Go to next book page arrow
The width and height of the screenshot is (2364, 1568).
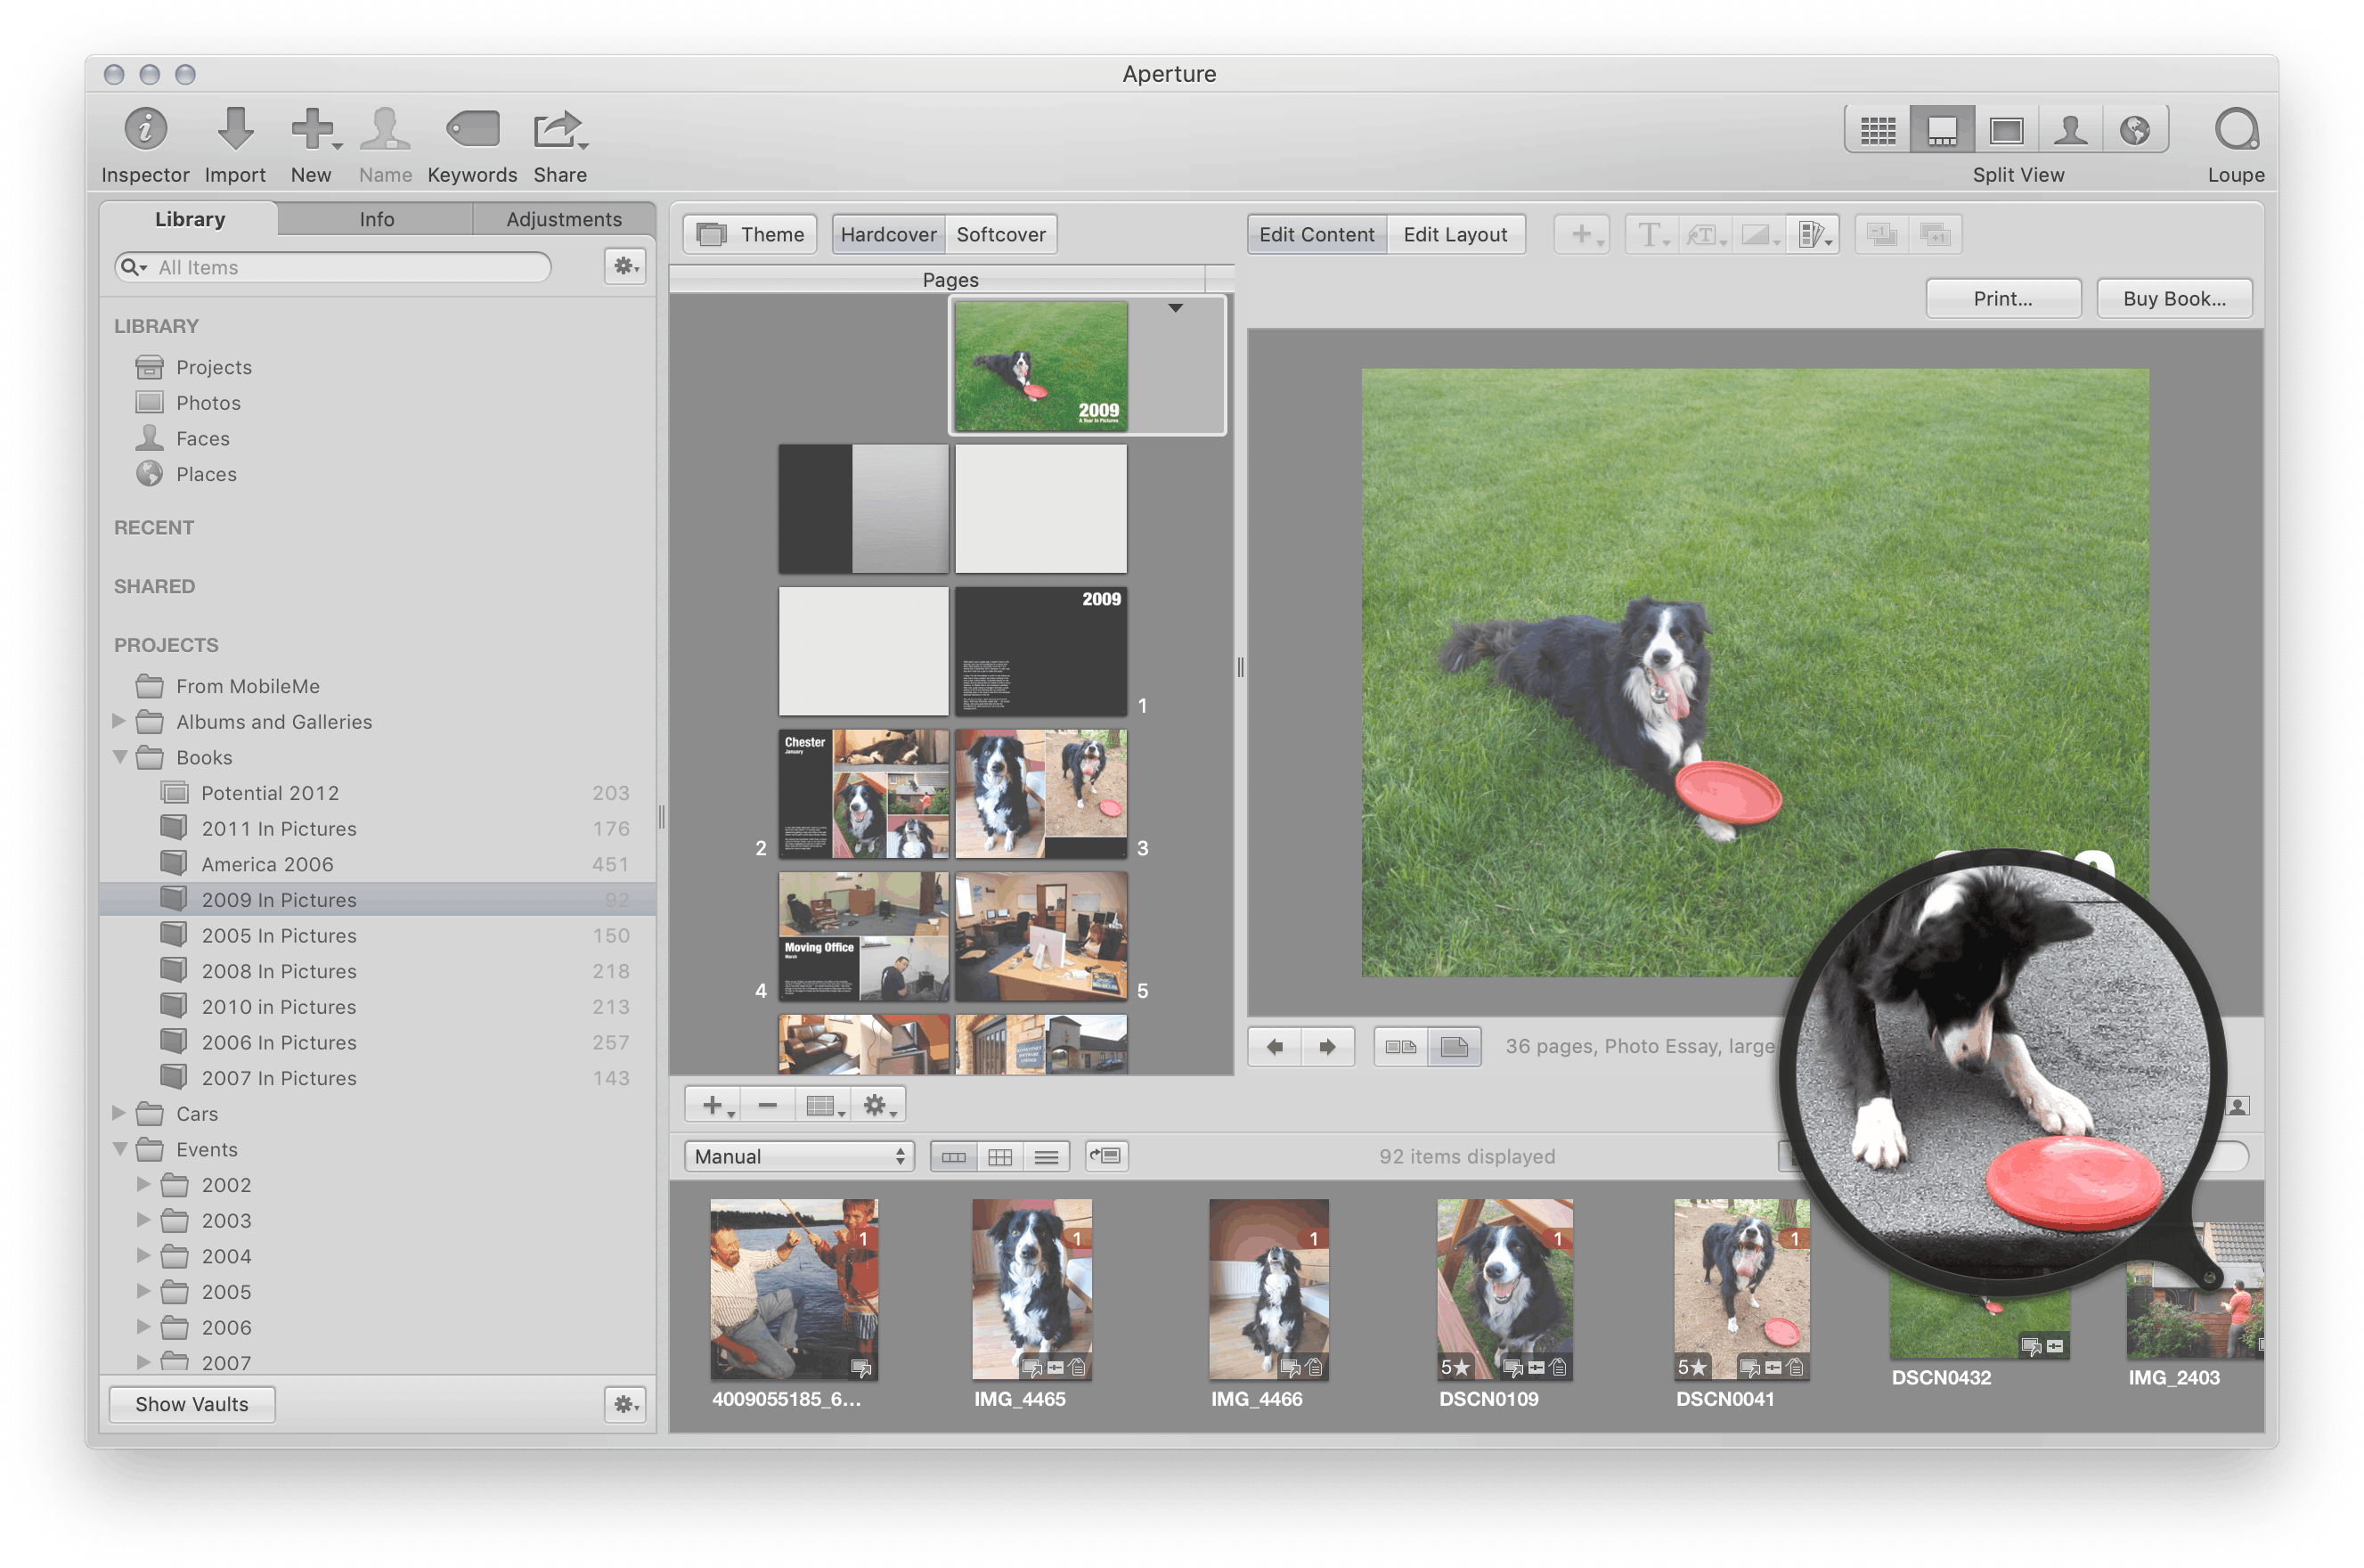[x=1326, y=1047]
